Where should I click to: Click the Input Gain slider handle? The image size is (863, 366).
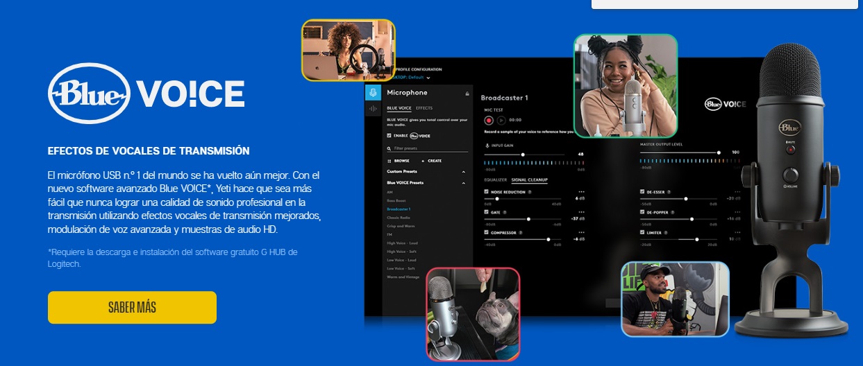[523, 154]
